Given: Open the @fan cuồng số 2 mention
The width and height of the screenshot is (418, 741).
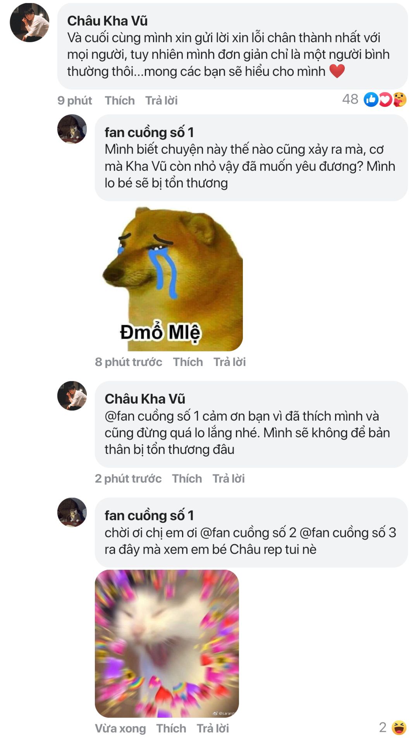Looking at the screenshot, I should (248, 533).
